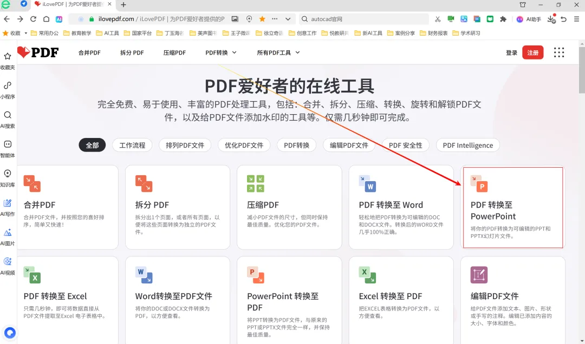Select the green 压缩PDF icon

coord(256,183)
